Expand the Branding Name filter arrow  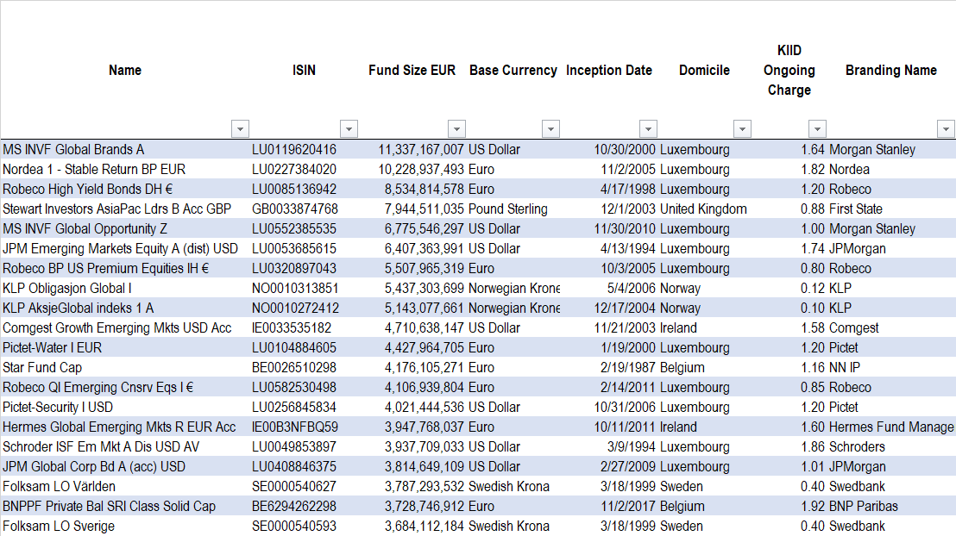tap(945, 129)
